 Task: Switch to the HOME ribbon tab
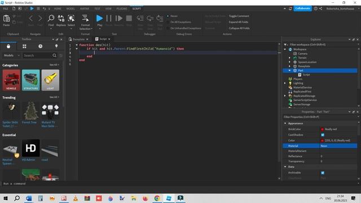click(x=58, y=8)
